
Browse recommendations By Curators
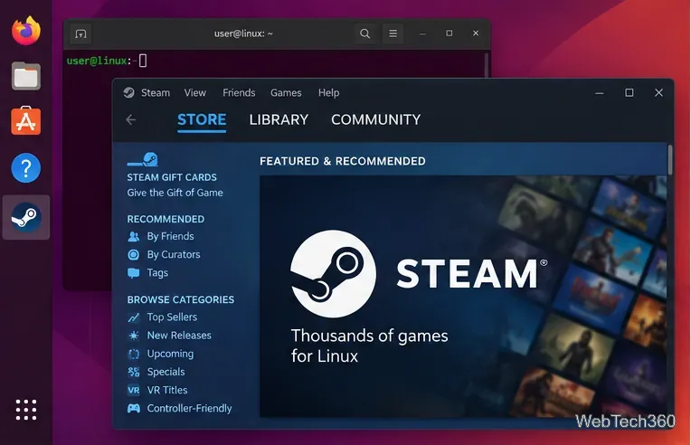pos(174,255)
